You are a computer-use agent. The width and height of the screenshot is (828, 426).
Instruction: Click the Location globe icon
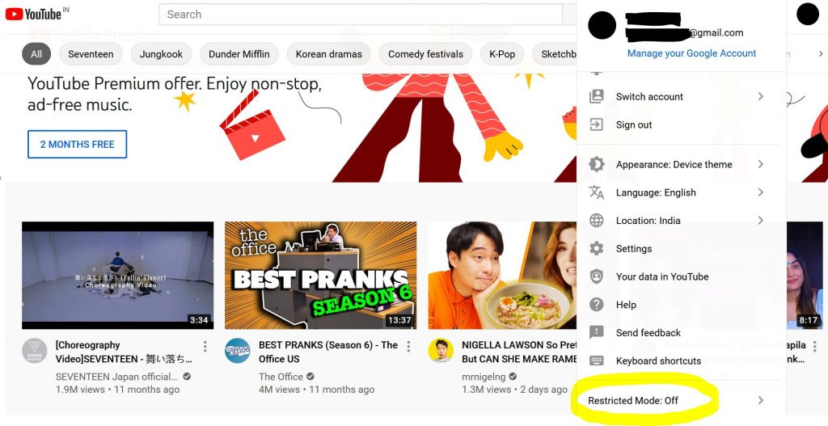(x=596, y=221)
